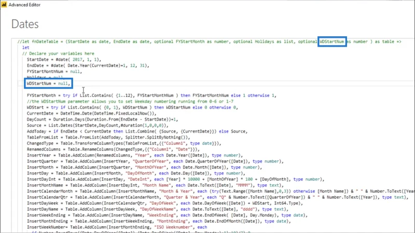Viewport: 415px width, 233px height.
Task: Click the InsertWeekEnding line
Action: (167, 215)
